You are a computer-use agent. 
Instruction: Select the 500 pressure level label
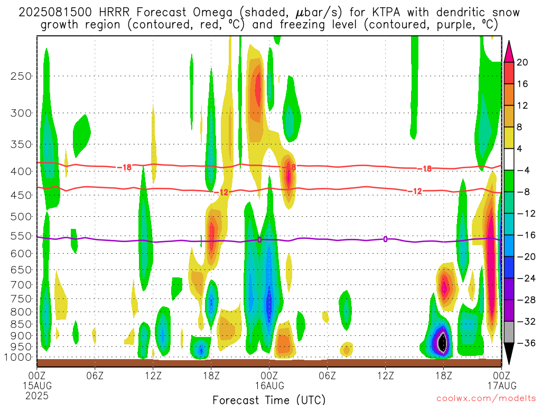coord(21,217)
